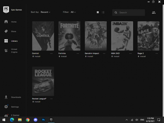Screen dimensions: 164x123
Task: Click the library vertical scrollbar
Action: point(163,60)
